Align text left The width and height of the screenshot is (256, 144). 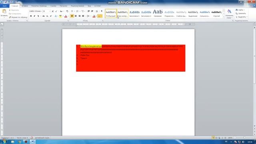pyautogui.click(x=72, y=16)
